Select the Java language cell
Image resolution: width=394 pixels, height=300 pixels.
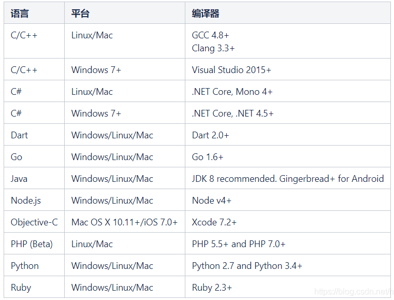19,179
